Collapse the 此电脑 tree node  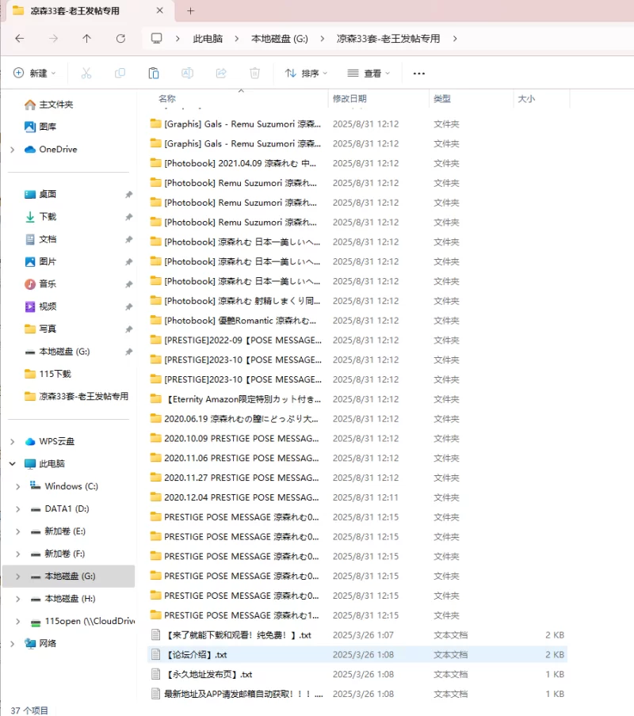point(13,464)
